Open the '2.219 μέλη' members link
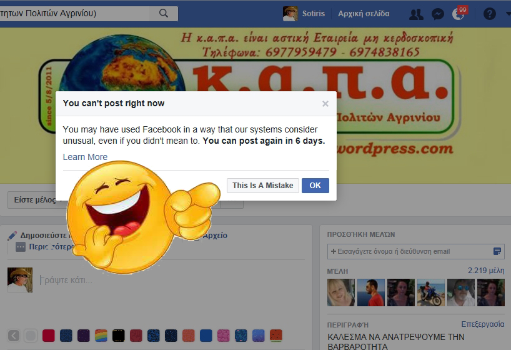 (486, 271)
